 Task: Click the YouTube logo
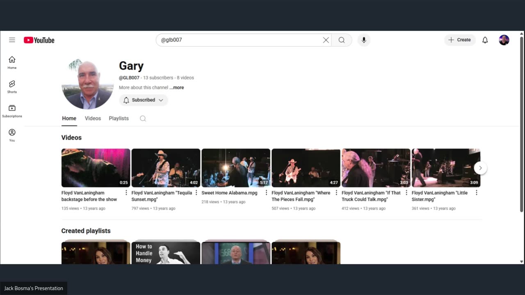pyautogui.click(x=39, y=40)
